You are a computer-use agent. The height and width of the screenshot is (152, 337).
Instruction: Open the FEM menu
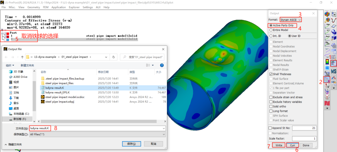46,7
